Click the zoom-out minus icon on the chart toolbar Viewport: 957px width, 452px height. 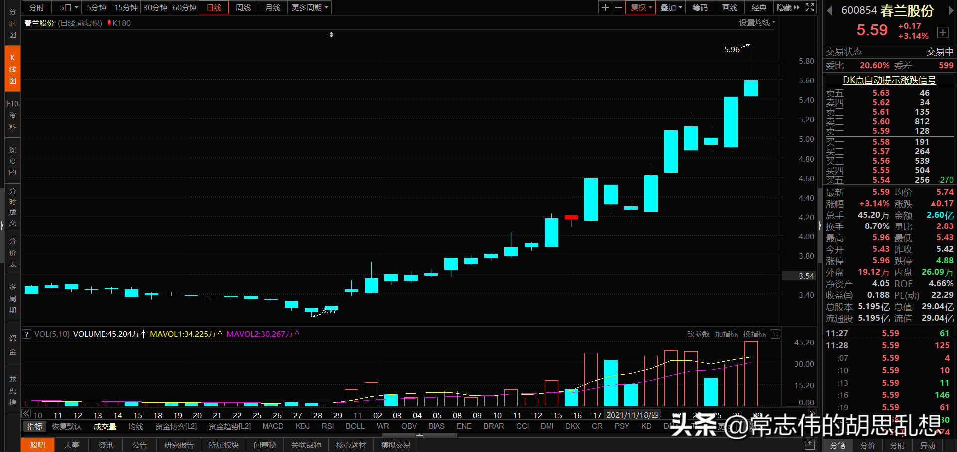click(x=618, y=7)
